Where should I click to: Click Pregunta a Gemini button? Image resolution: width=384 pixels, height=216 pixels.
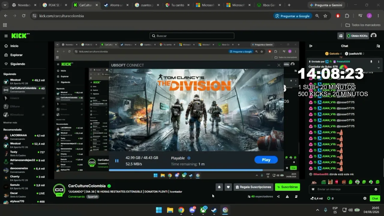(325, 5)
